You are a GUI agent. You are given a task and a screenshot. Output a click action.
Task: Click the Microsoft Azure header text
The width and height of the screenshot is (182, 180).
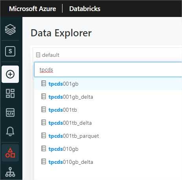[x=32, y=9]
